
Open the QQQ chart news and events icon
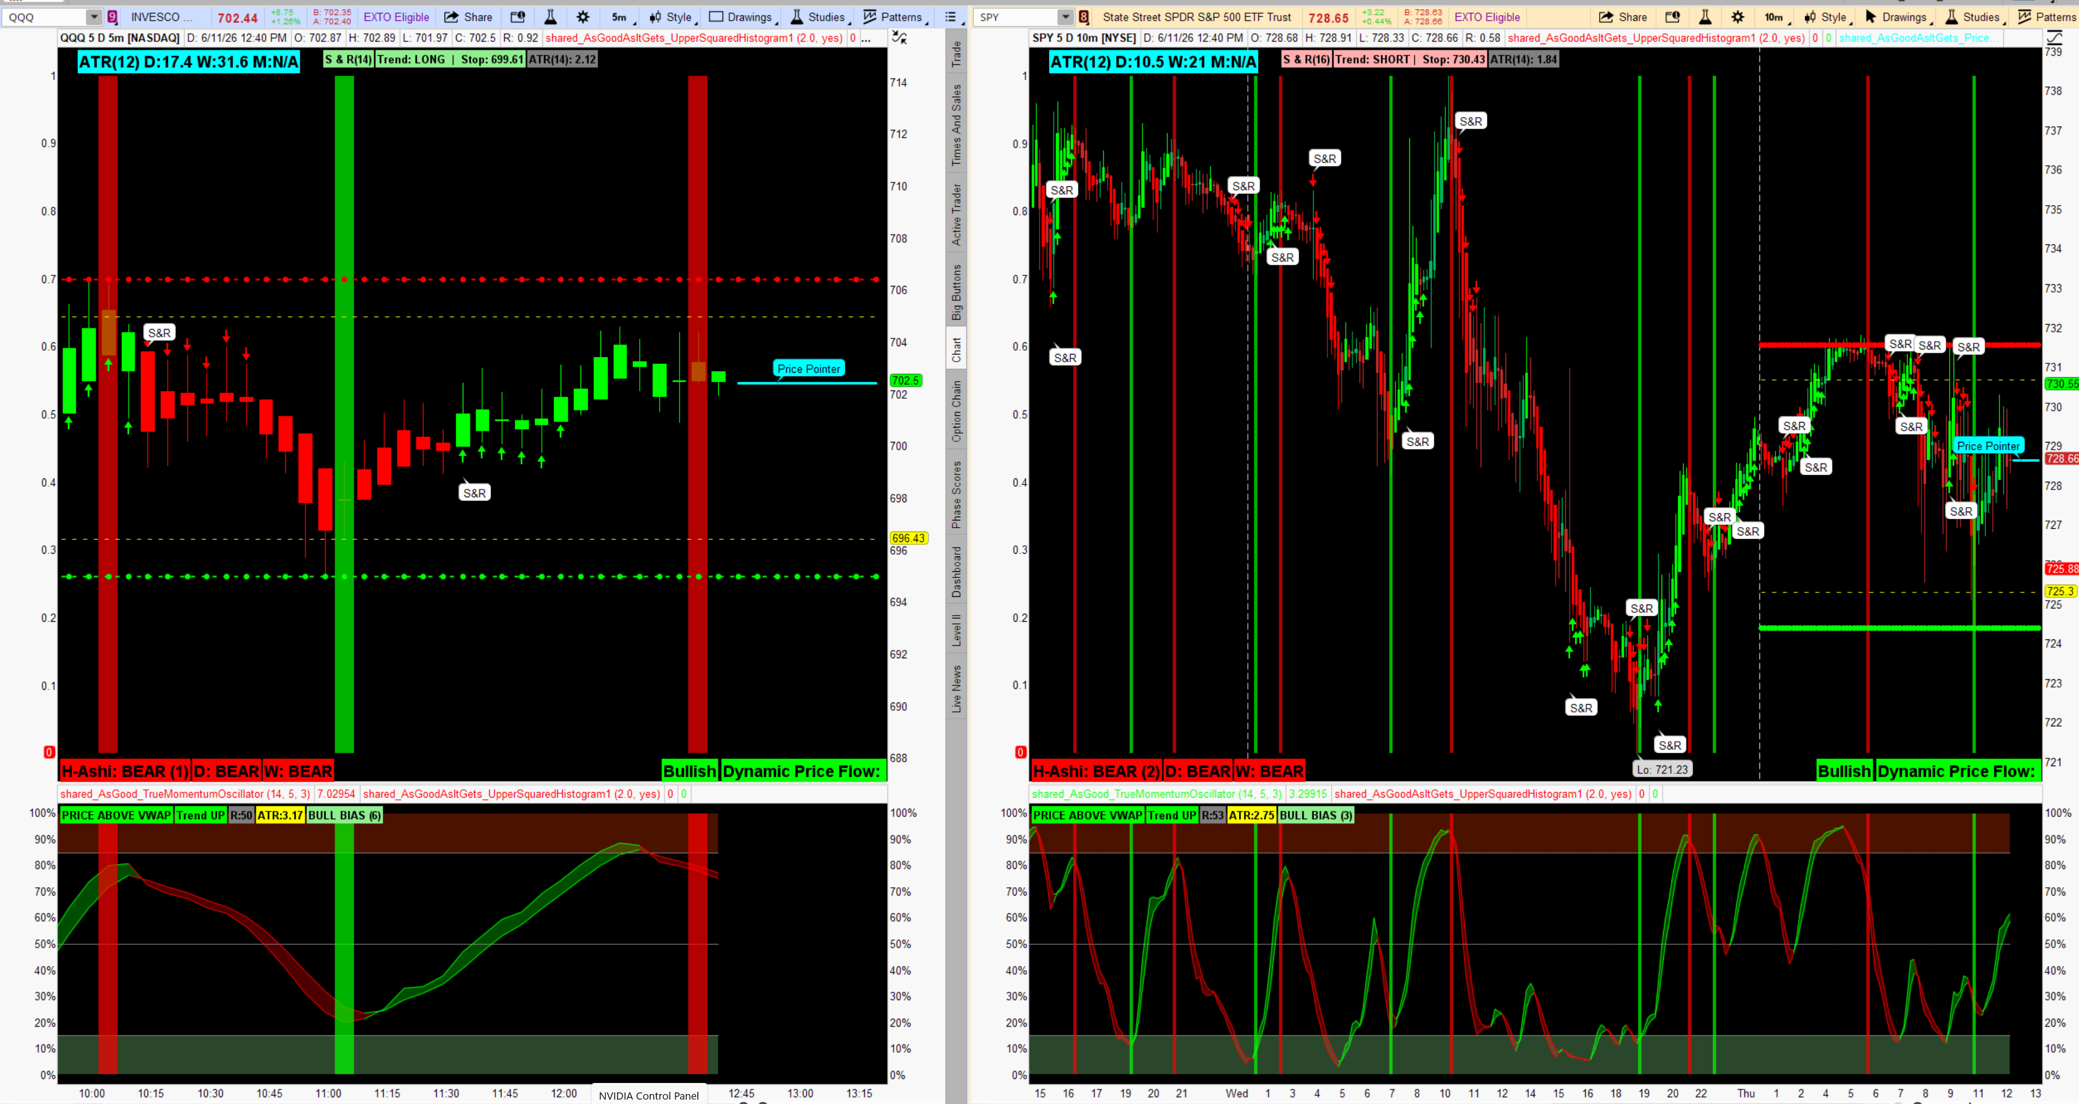(518, 17)
